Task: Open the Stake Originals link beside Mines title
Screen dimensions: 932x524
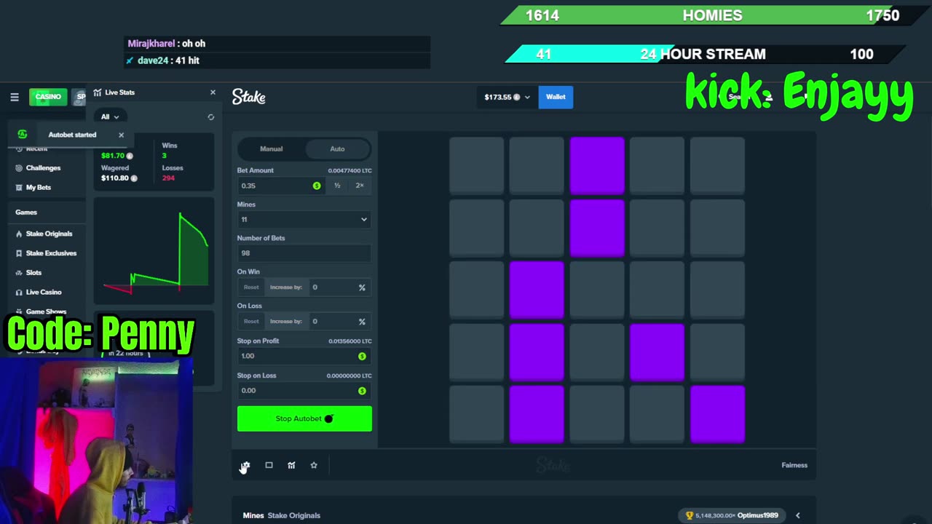Action: (x=293, y=515)
